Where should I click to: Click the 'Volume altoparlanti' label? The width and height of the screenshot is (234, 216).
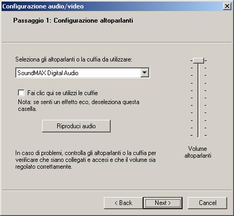(198, 152)
